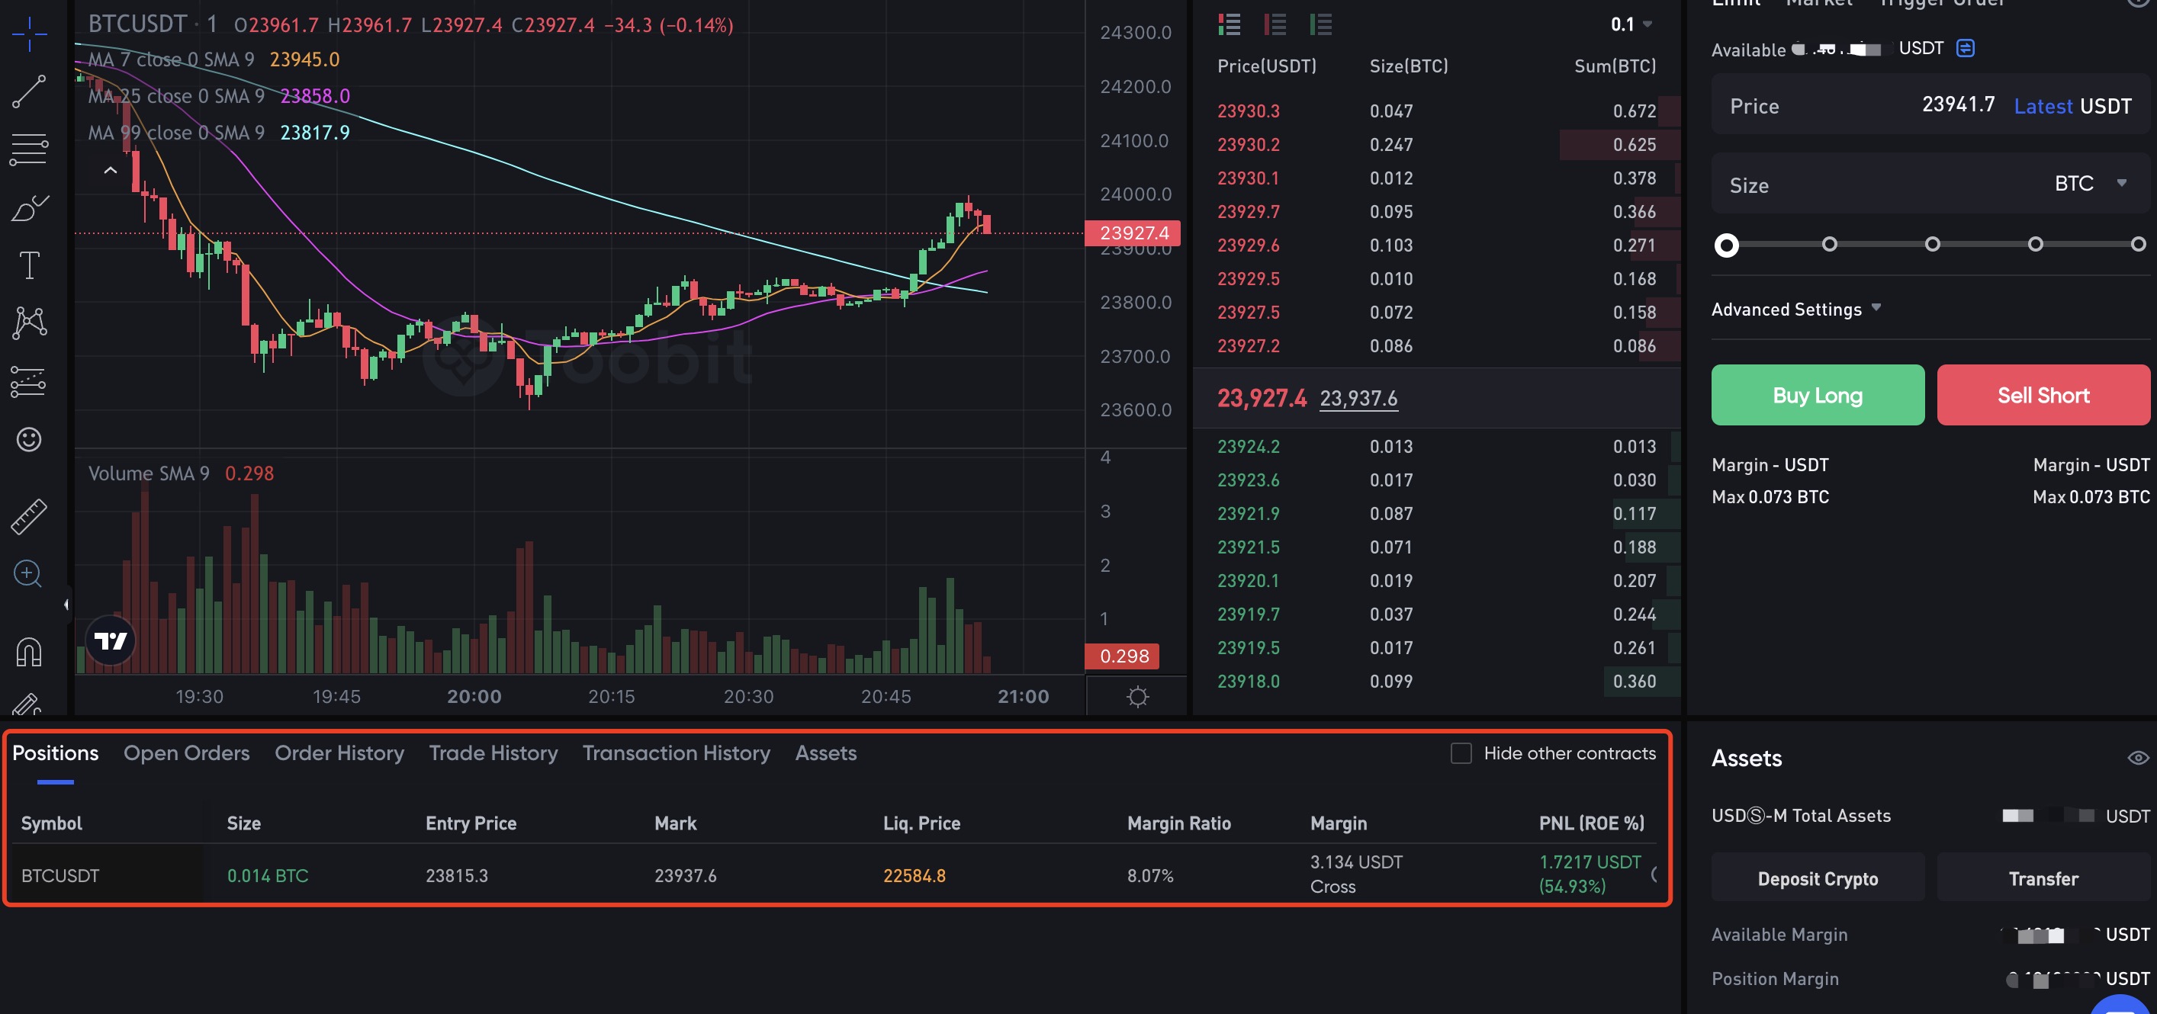Screen dimensions: 2157x1014
Task: Open the Trade History tab
Action: 493,752
